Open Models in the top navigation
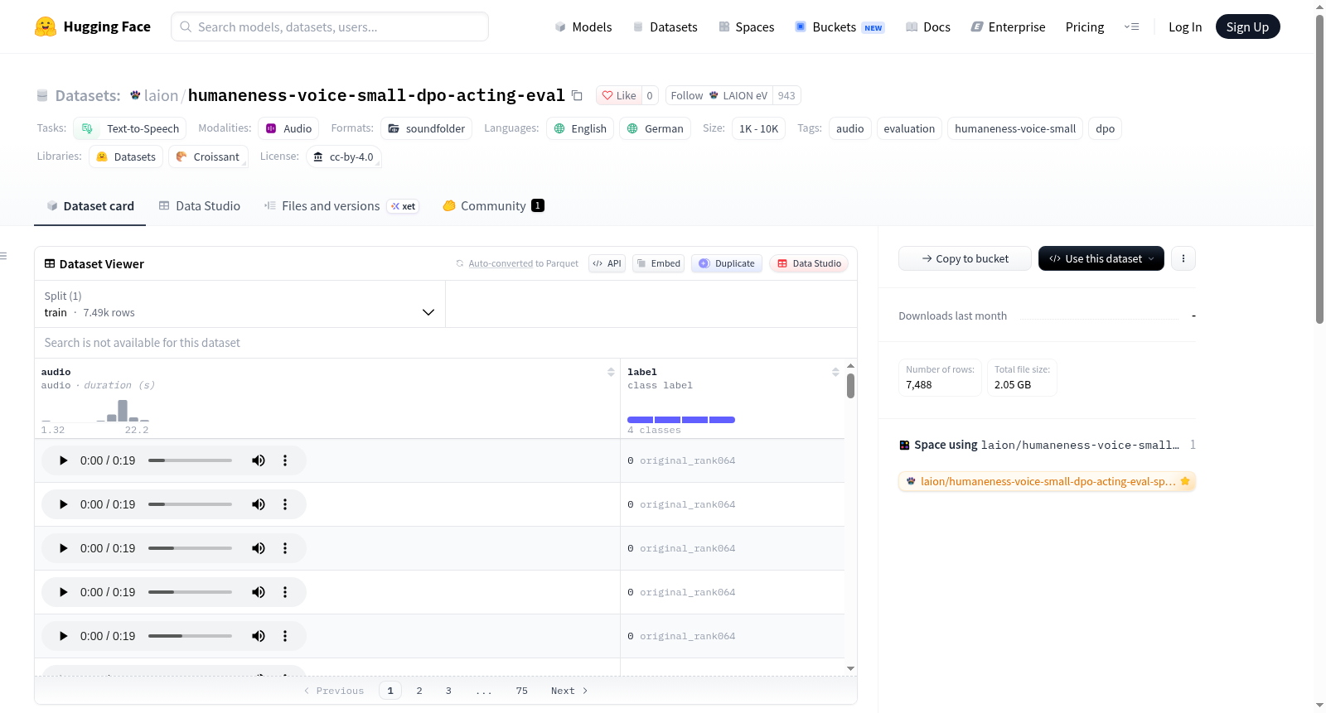This screenshot has width=1326, height=713. tap(583, 26)
